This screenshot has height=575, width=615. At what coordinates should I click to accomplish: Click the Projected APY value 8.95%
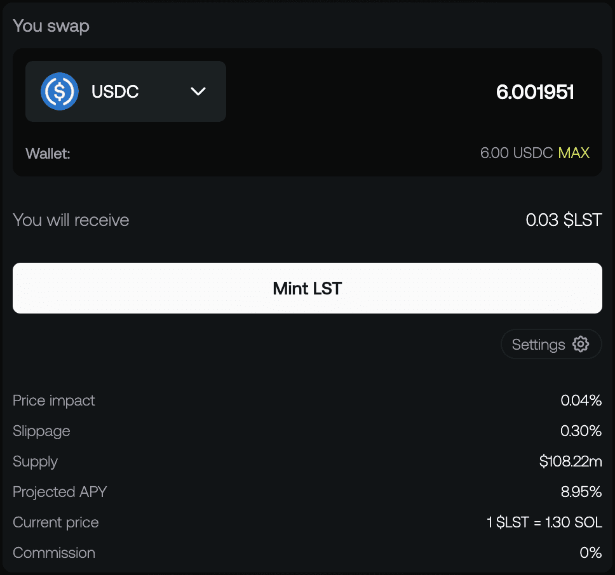coord(581,492)
